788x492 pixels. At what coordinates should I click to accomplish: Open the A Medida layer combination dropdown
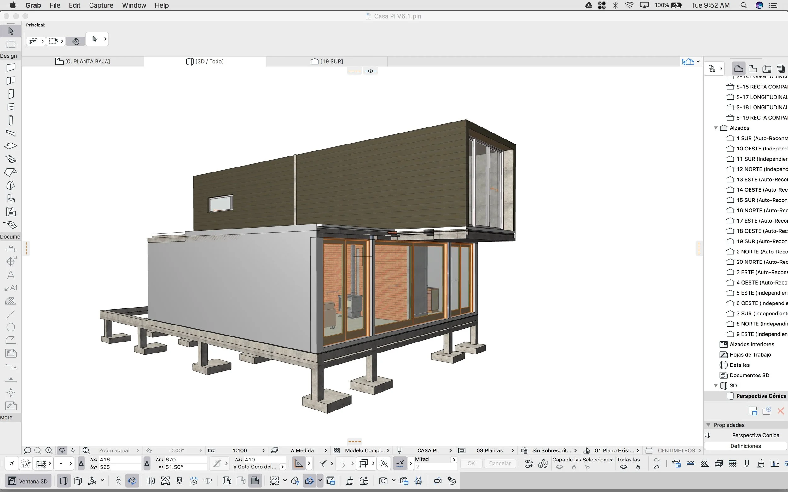(x=299, y=450)
